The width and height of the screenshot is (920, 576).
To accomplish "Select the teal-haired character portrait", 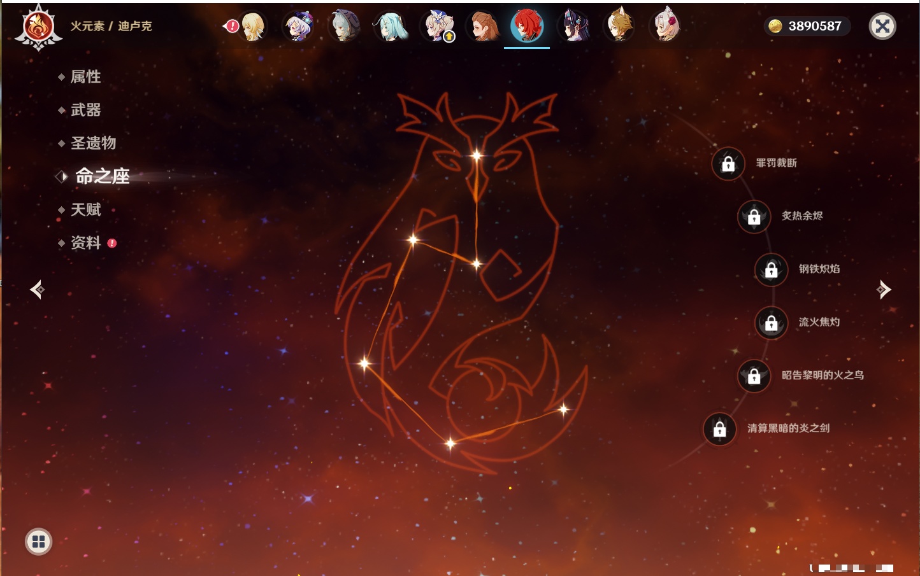I will (x=390, y=27).
